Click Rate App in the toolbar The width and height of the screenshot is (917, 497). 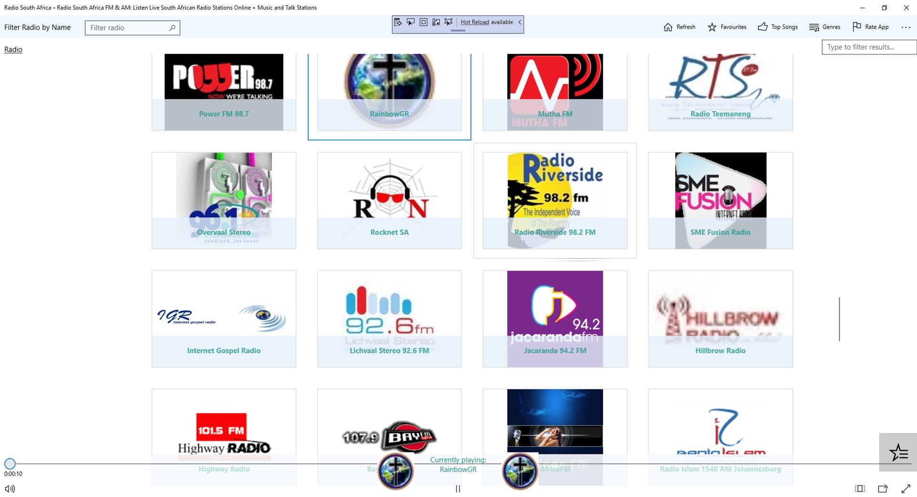[x=871, y=27]
